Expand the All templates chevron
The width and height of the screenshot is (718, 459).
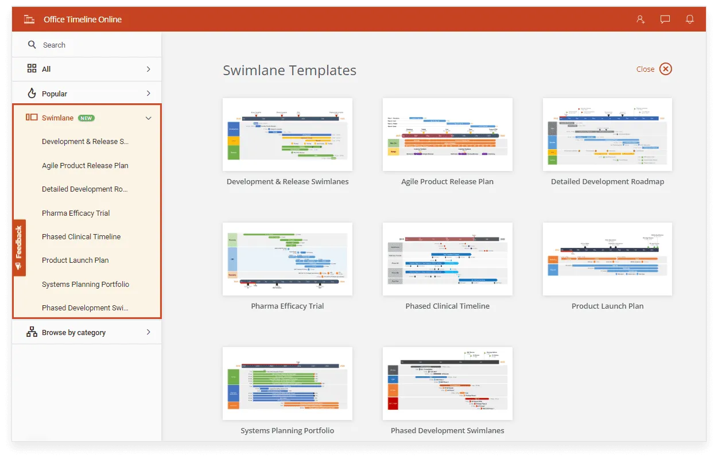coord(149,69)
